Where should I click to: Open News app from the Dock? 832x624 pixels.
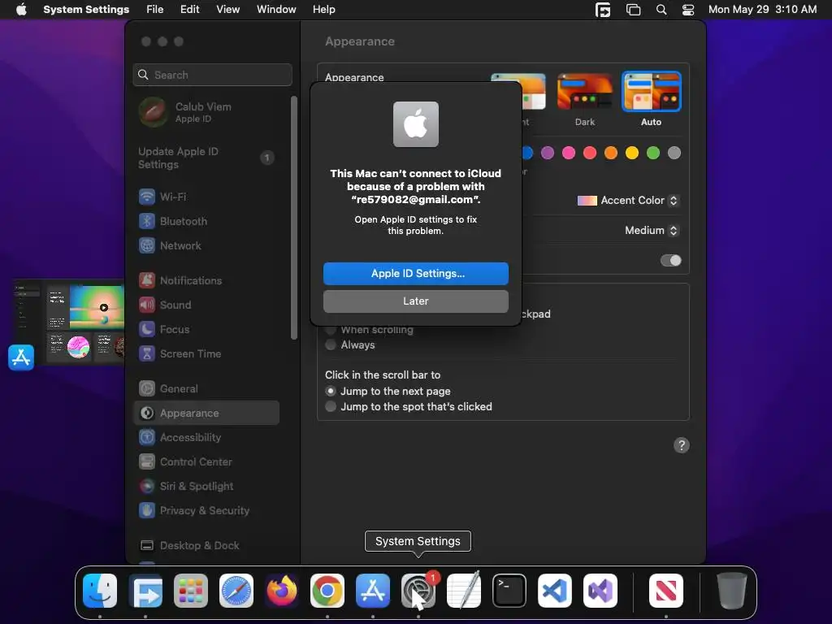tap(666, 591)
